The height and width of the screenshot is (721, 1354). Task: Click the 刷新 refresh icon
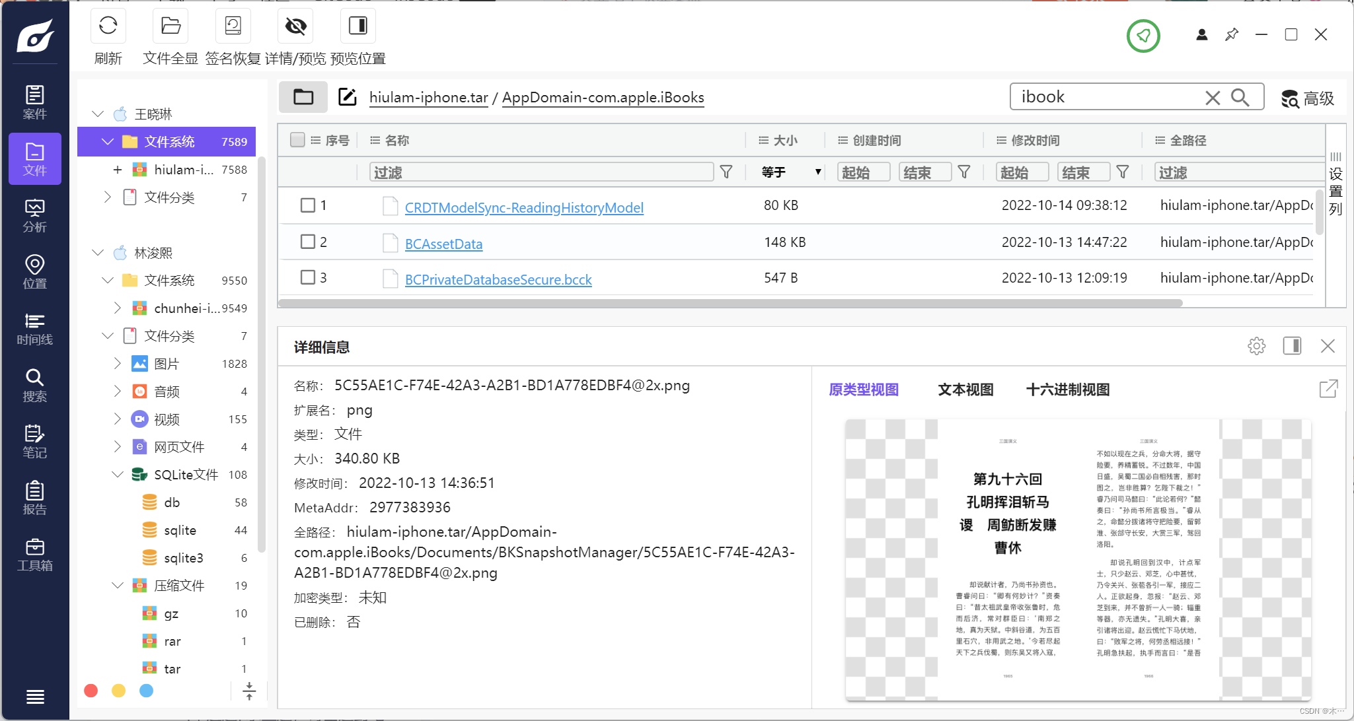(x=108, y=26)
